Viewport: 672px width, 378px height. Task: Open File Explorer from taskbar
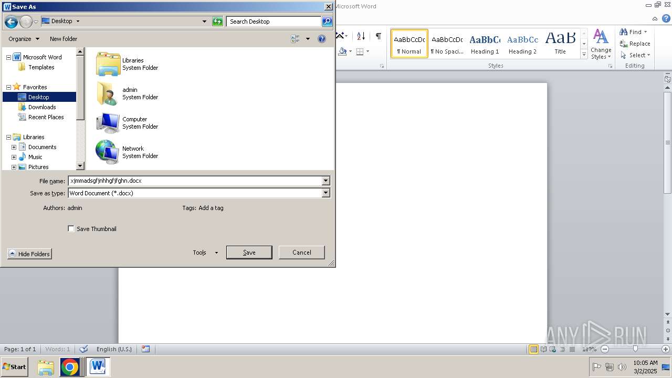click(46, 367)
